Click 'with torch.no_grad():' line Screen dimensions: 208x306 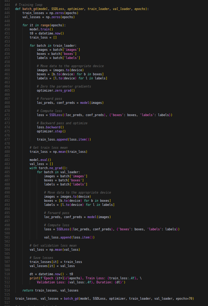coord(49,168)
